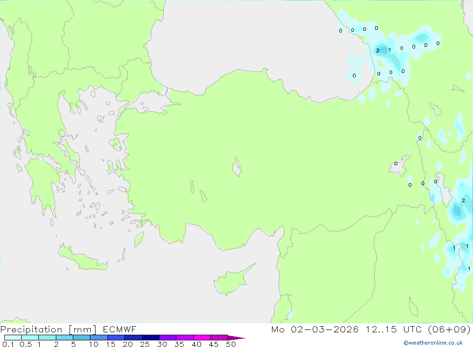Click legend label '0.5'
The height and width of the screenshot is (347, 473).
click(x=26, y=344)
